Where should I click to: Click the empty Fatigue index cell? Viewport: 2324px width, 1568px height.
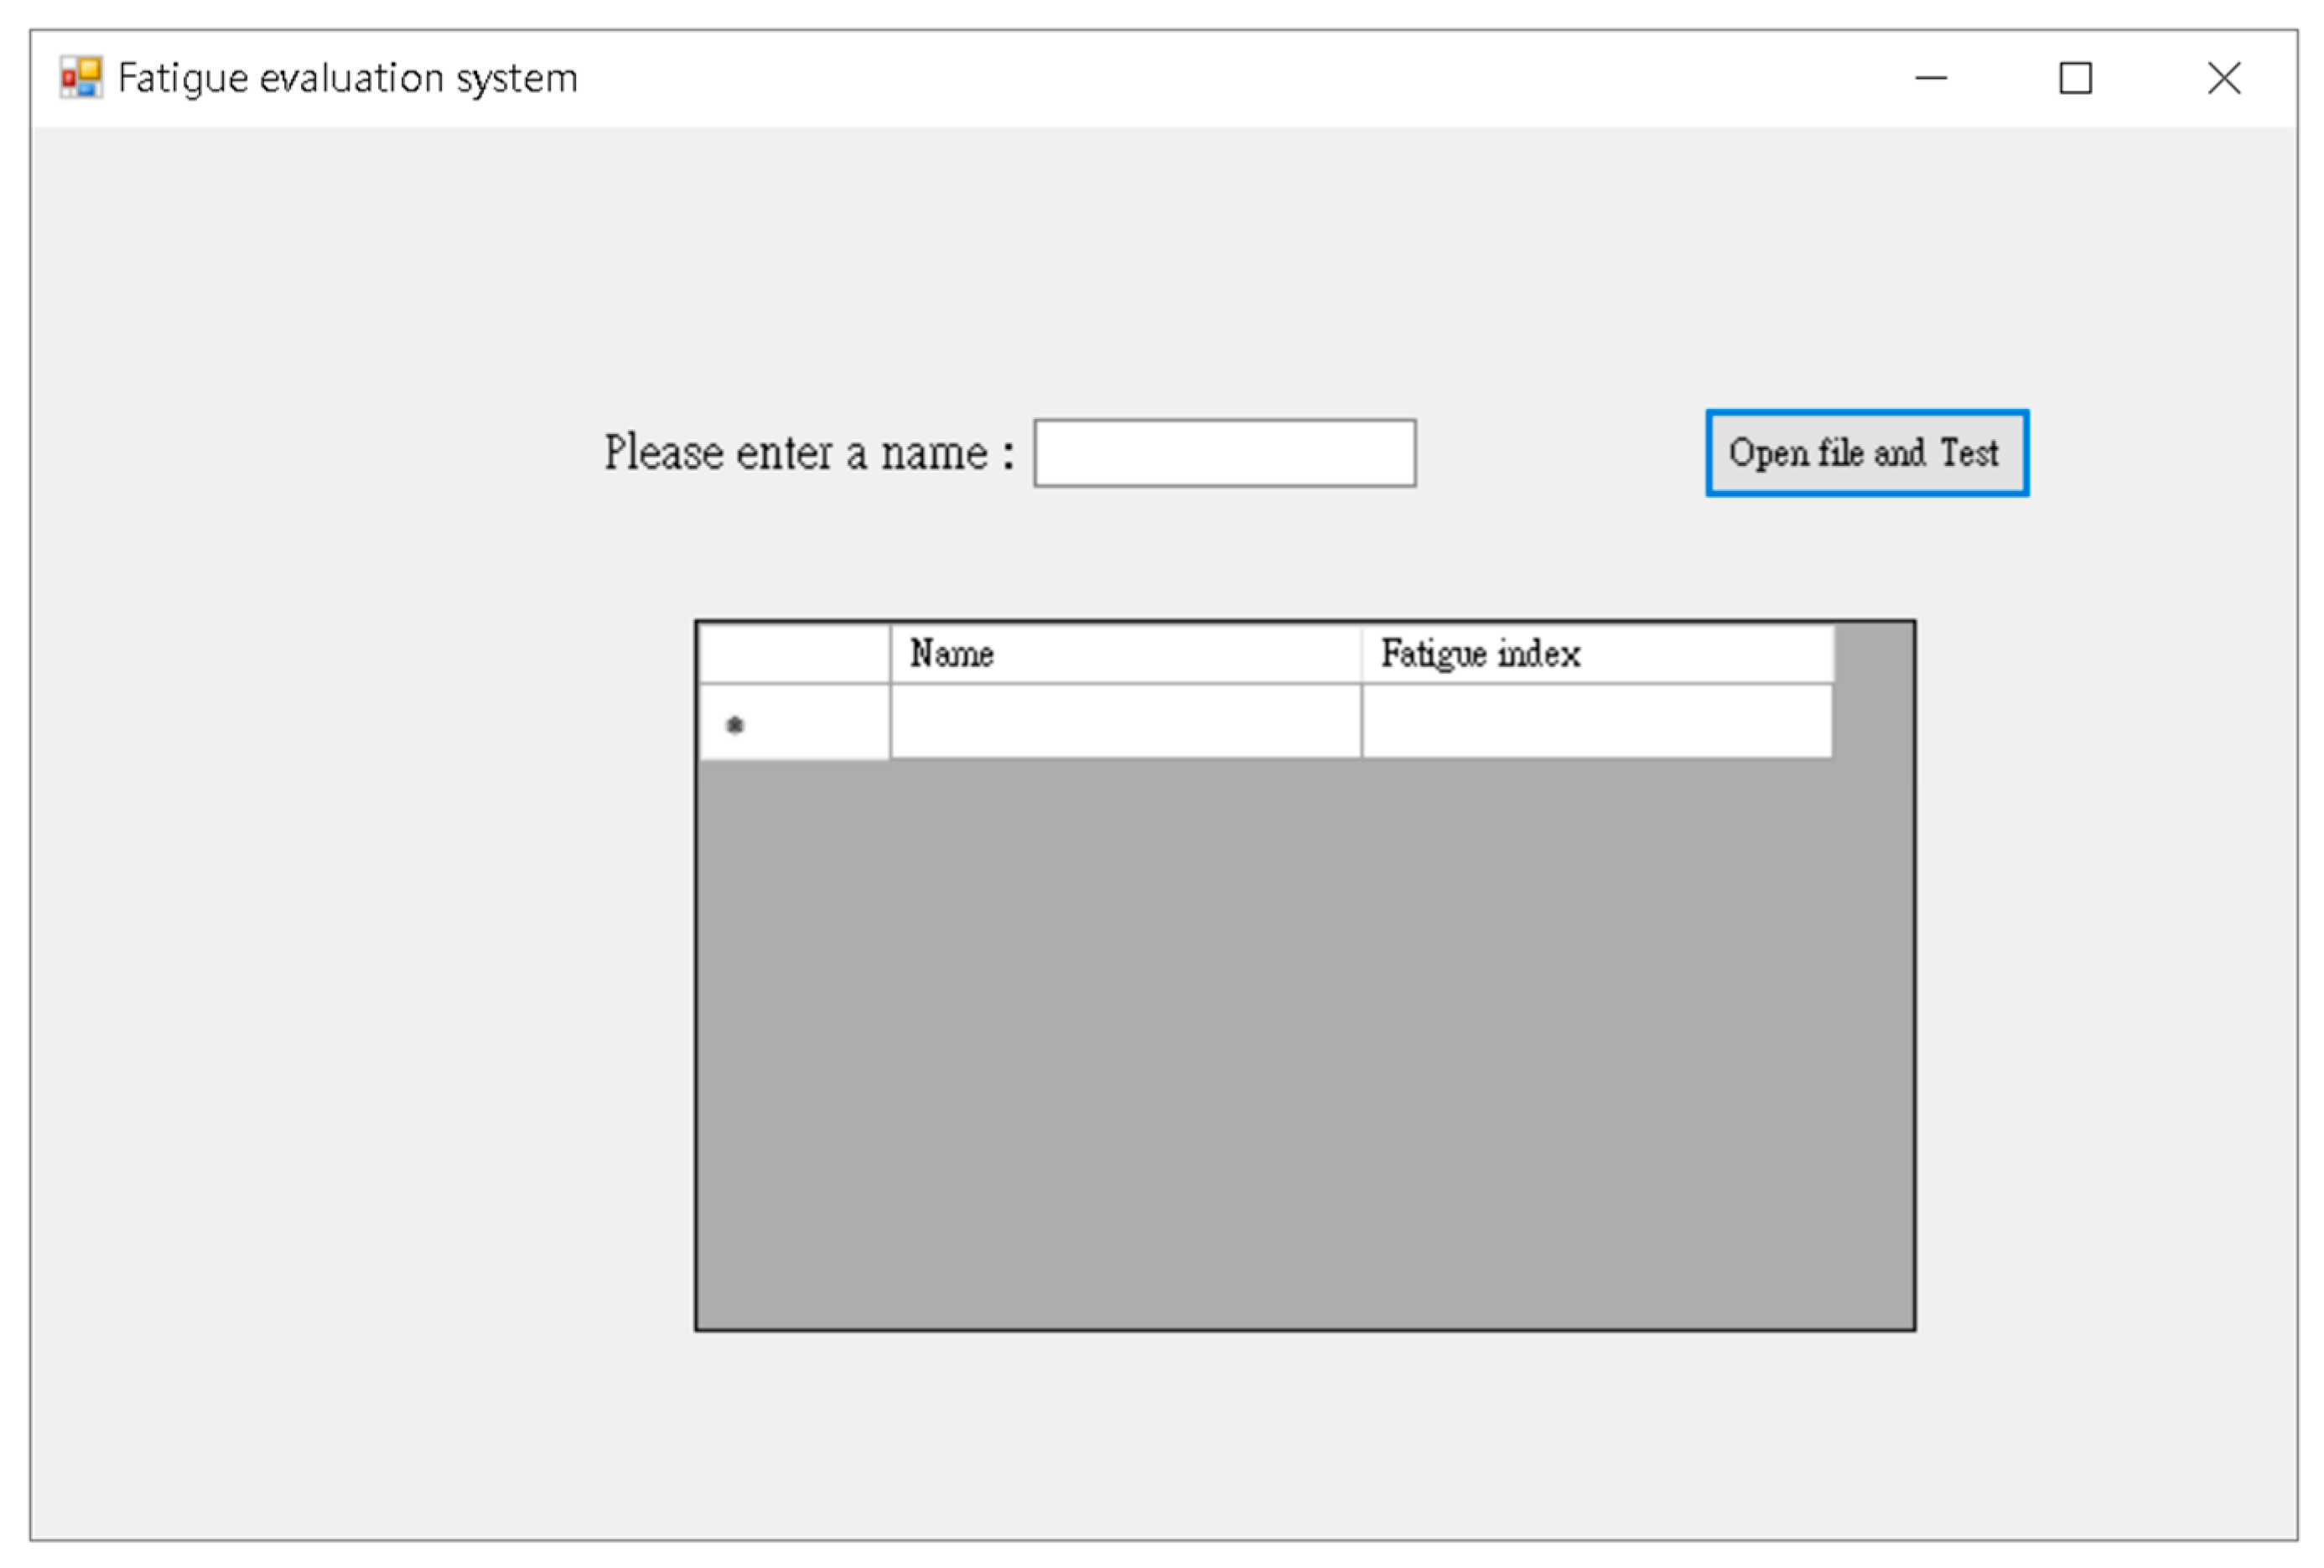point(1596,722)
